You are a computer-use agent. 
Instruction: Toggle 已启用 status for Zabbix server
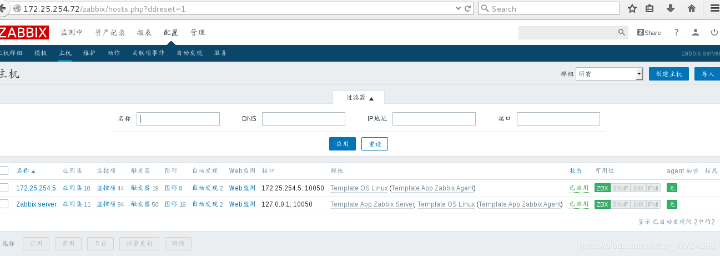tap(579, 204)
